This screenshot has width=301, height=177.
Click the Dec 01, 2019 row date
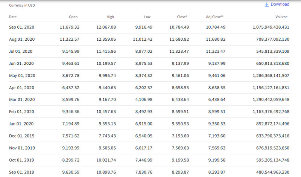pyautogui.click(x=21, y=137)
